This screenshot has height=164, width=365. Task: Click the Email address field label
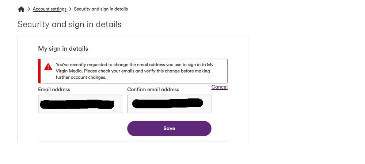(54, 89)
